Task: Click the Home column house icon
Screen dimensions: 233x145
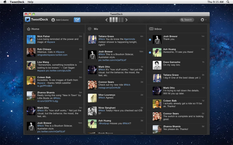Action: click(x=29, y=29)
